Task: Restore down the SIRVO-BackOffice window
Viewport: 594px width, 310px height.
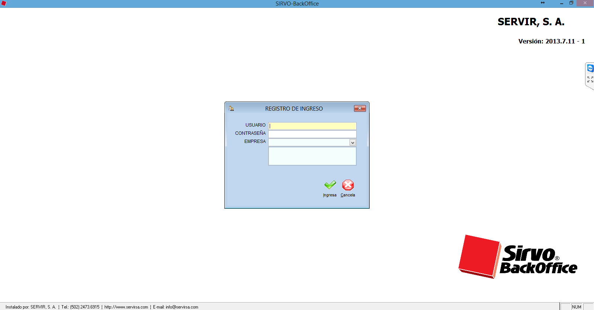Action: click(571, 3)
